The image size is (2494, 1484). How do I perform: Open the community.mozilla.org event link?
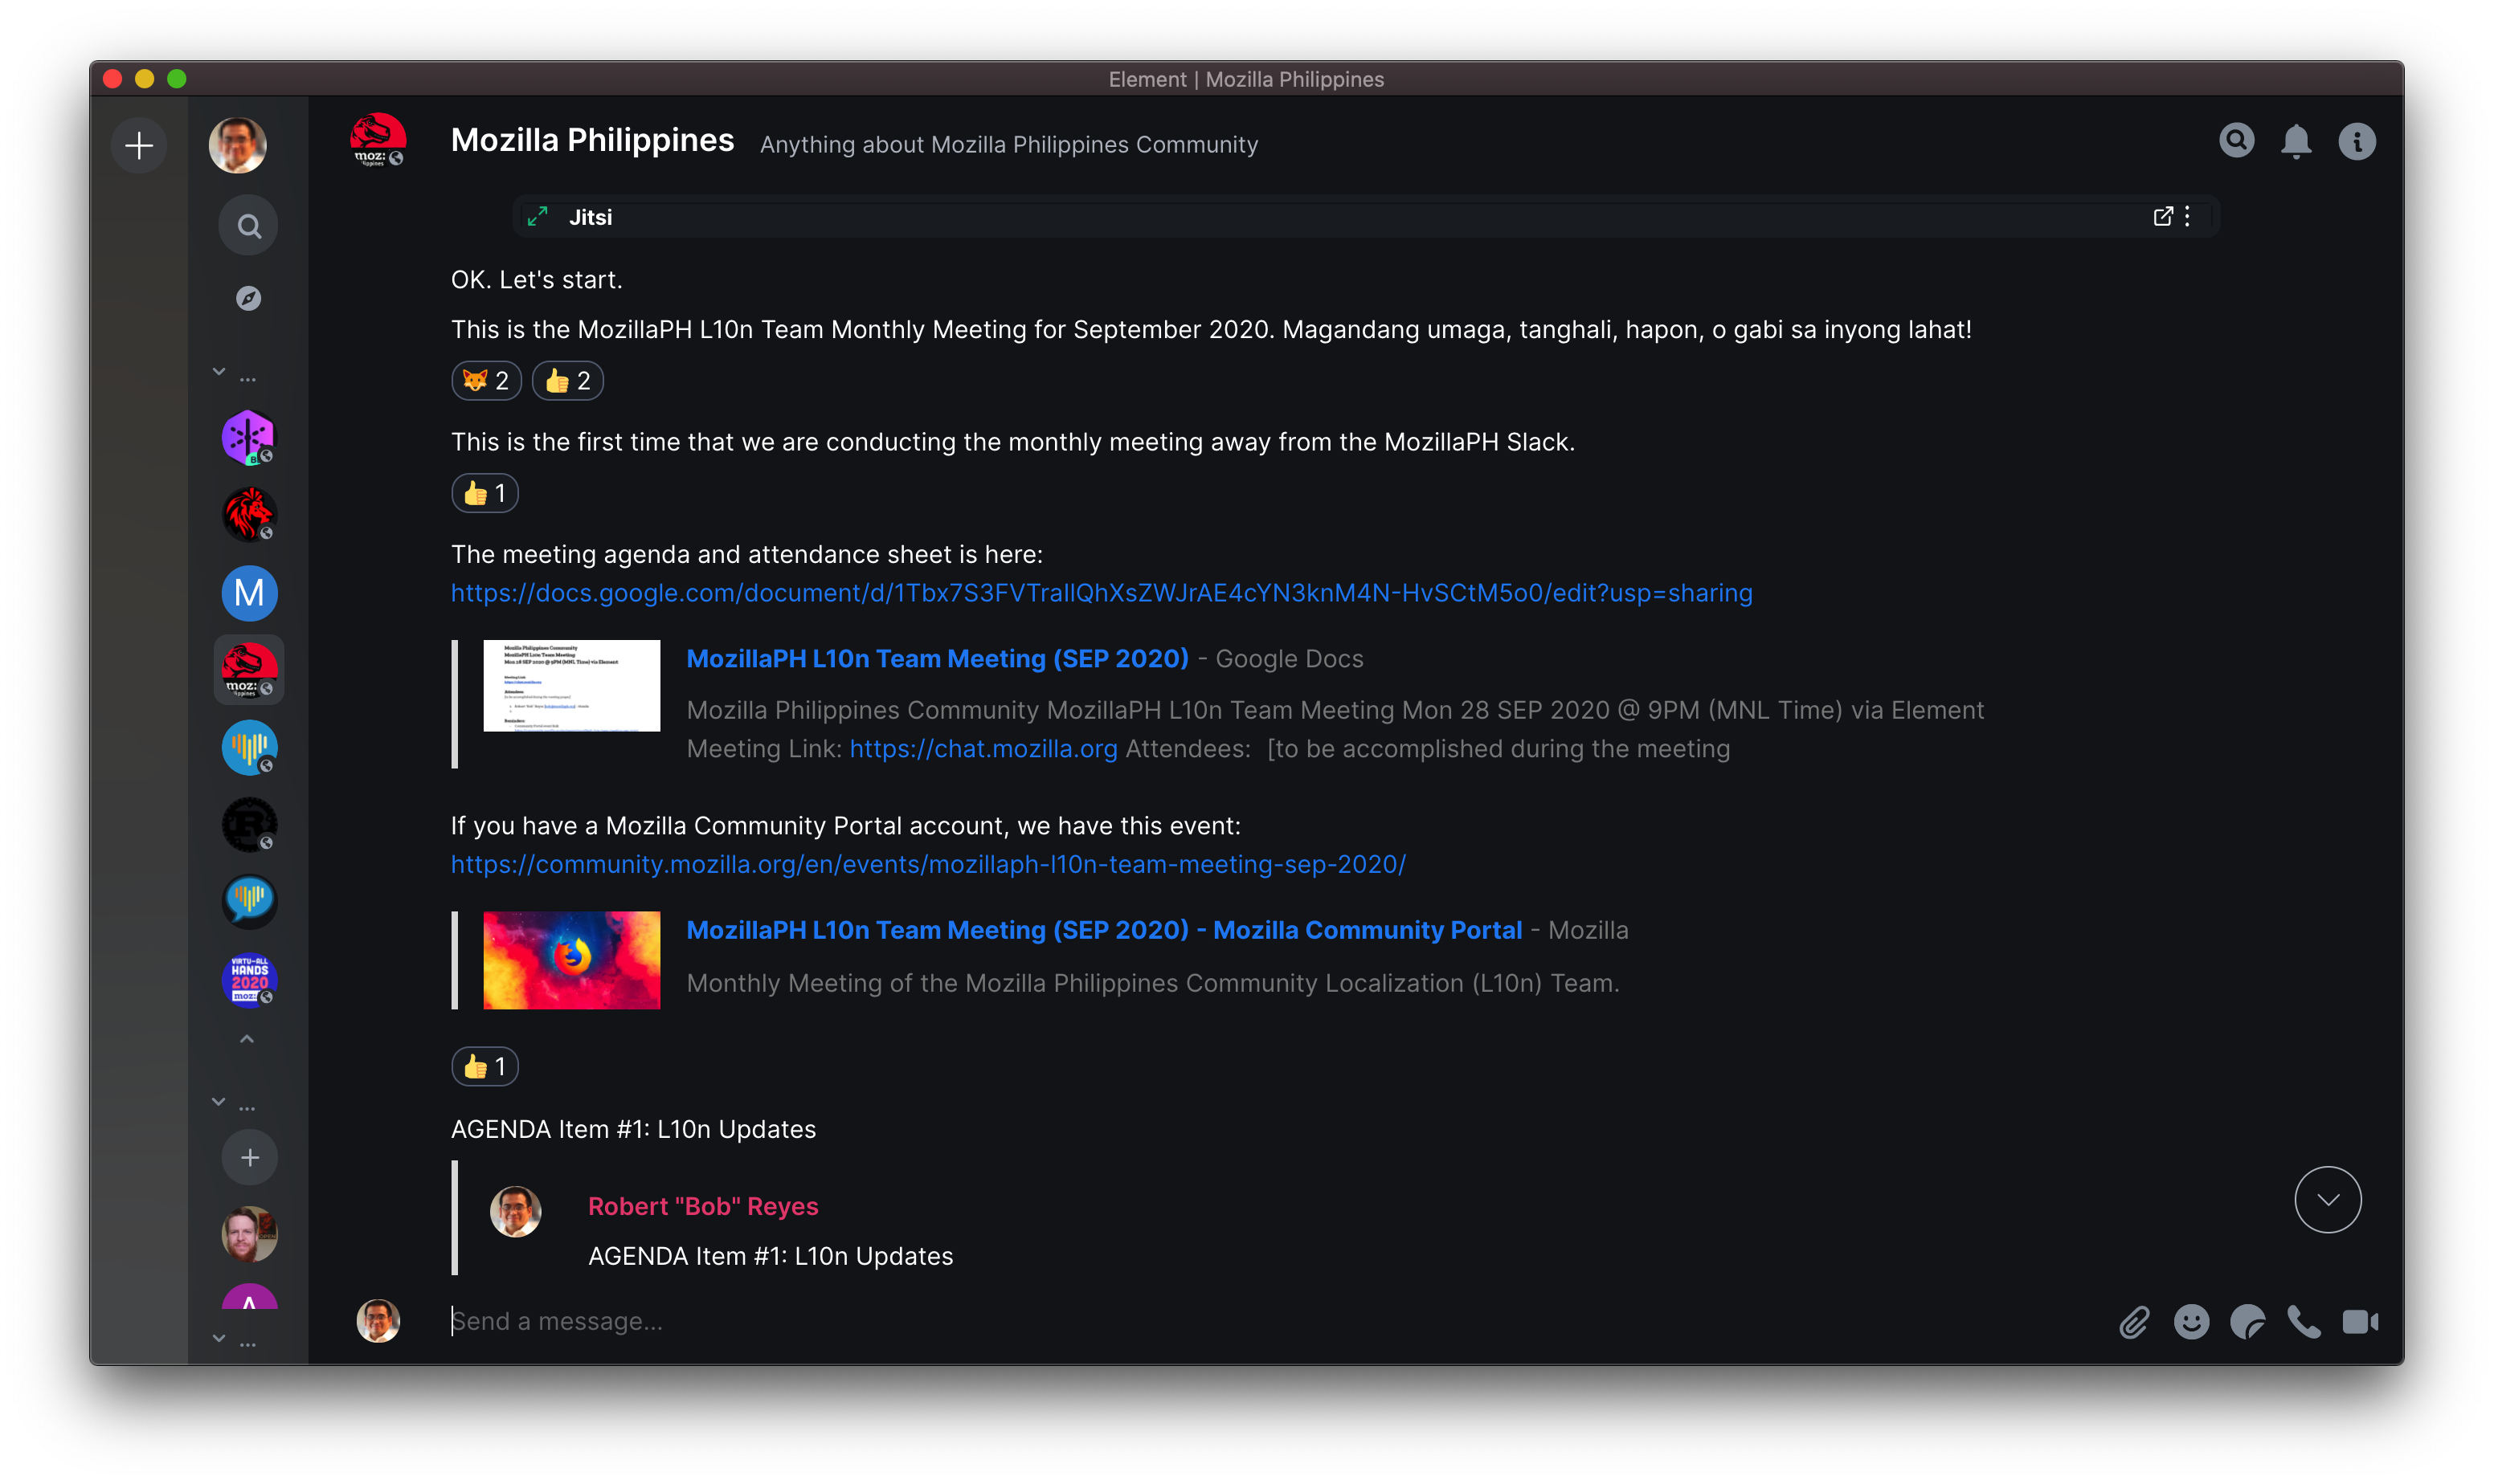[928, 864]
